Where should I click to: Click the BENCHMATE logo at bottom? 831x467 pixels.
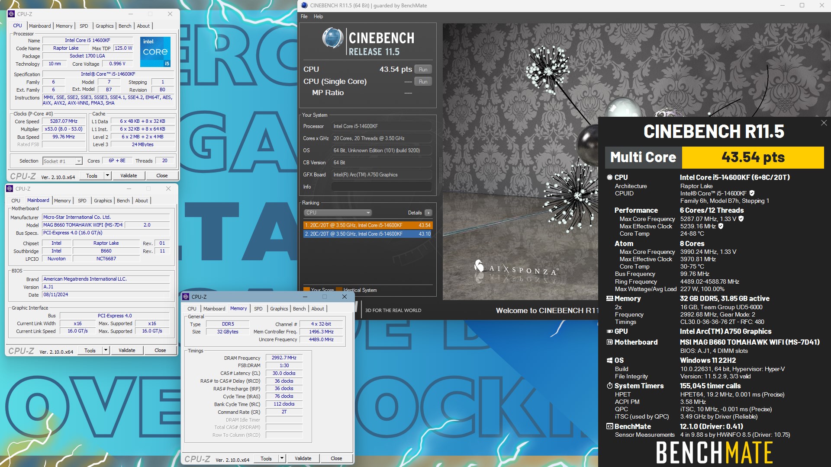[714, 453]
